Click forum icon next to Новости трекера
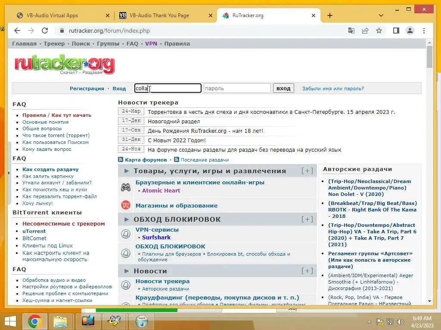This screenshot has height=330, width=441. 126,285
